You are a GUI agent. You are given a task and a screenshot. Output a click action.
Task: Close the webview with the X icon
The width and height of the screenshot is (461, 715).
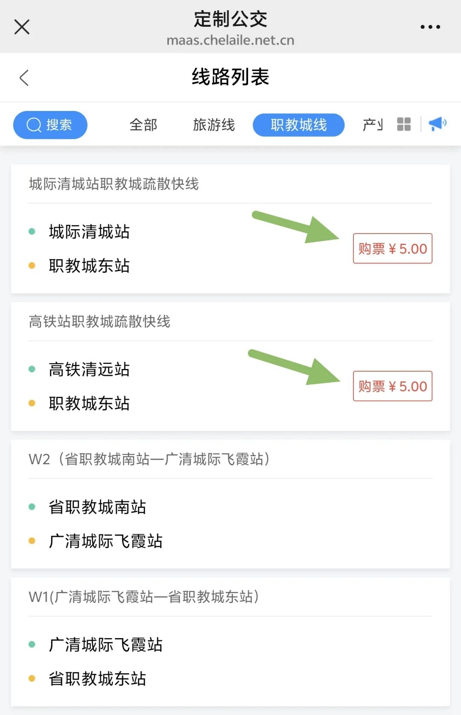pos(22,27)
